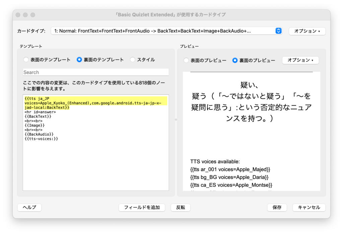343x234 pixels.
Task: Open the top-right オプション menu button
Action: (307, 31)
